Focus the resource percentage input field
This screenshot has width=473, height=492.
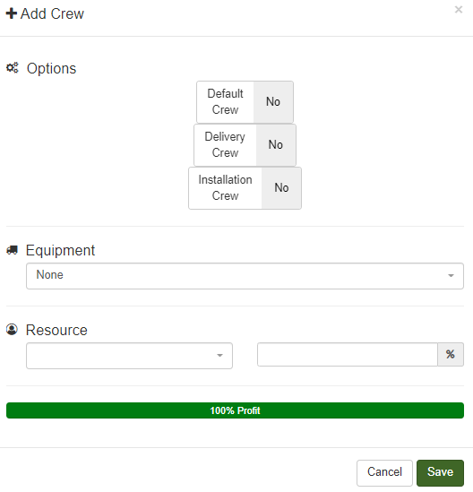click(x=348, y=354)
